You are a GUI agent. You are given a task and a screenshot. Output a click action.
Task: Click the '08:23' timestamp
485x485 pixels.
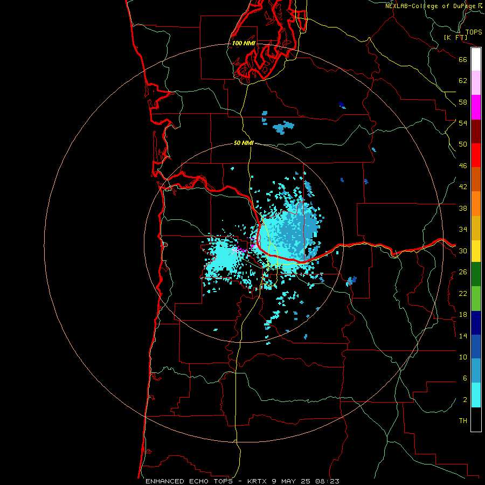[327, 481]
